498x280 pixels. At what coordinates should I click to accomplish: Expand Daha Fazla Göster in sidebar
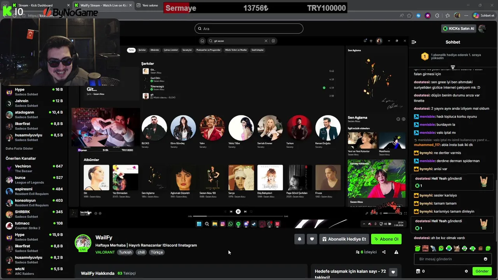19,149
